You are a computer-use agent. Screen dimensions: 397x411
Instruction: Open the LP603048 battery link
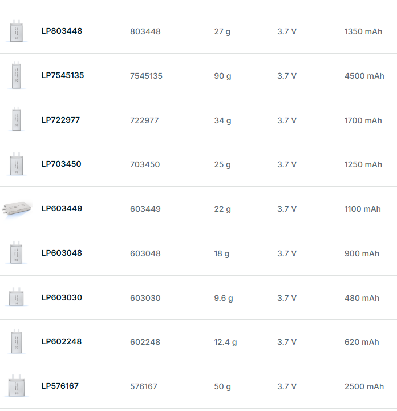point(62,253)
